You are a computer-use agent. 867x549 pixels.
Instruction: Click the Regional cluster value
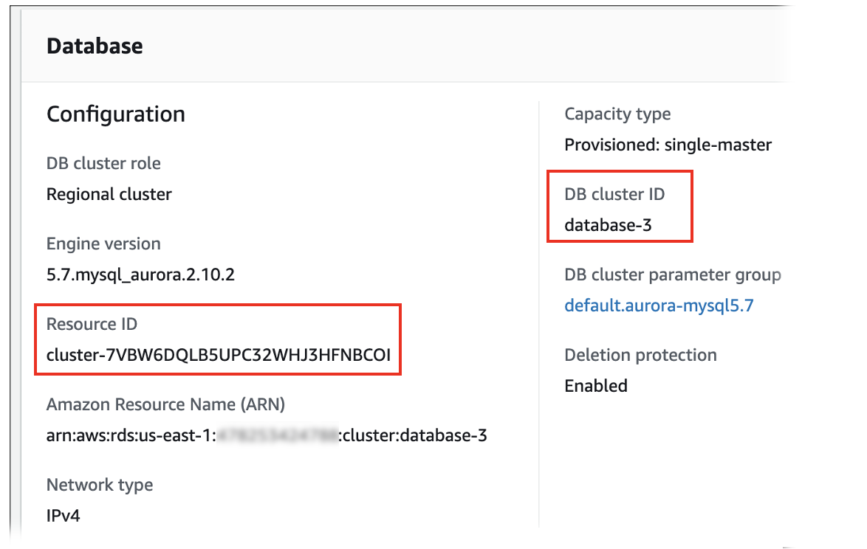(x=109, y=195)
